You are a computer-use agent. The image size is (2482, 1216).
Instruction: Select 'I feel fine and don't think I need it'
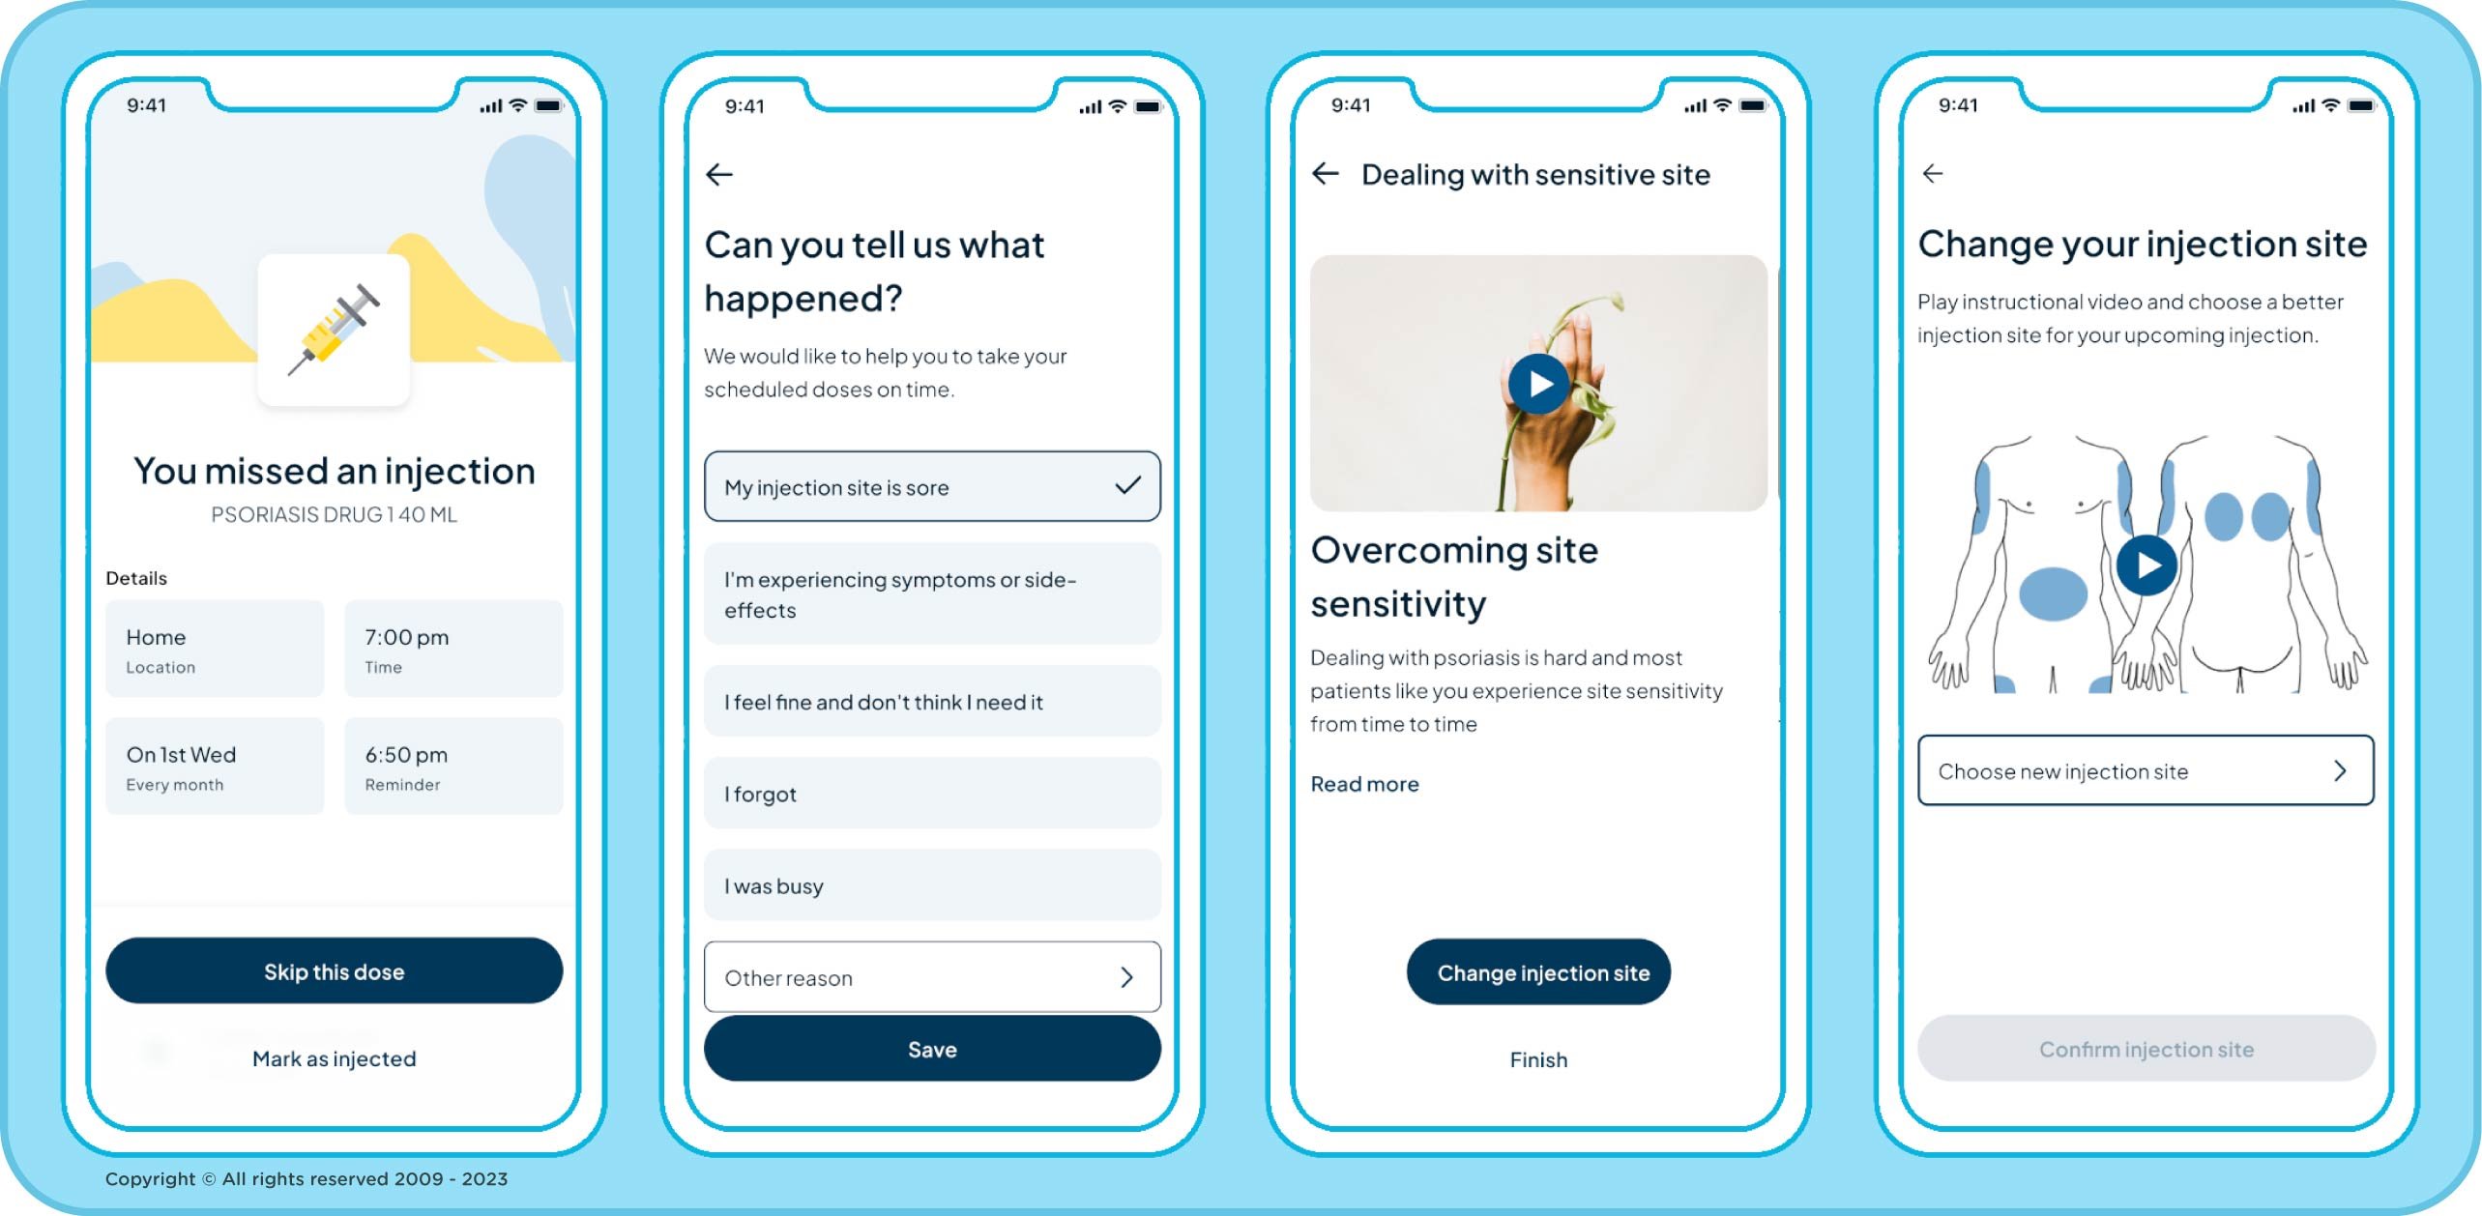[932, 700]
